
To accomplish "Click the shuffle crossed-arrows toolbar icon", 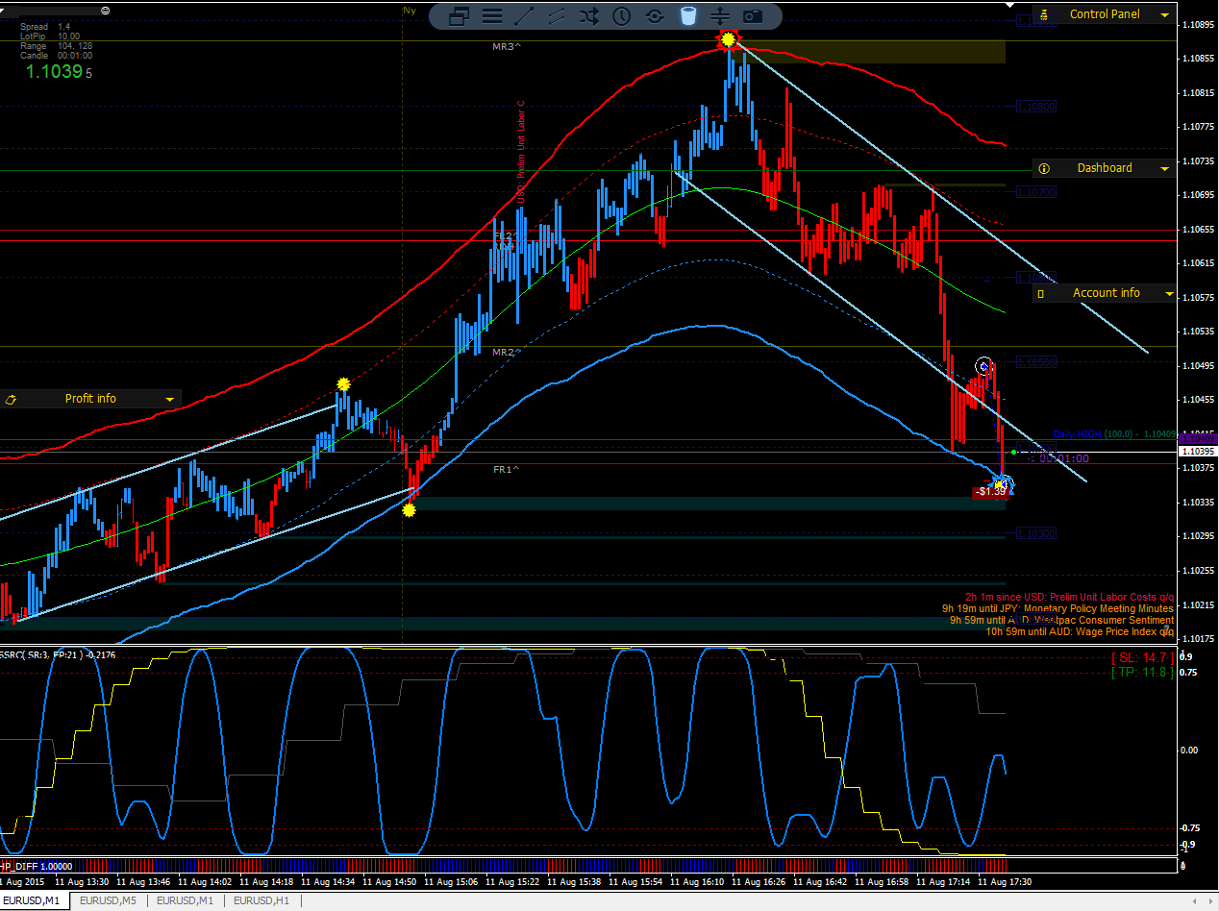I will coord(589,15).
